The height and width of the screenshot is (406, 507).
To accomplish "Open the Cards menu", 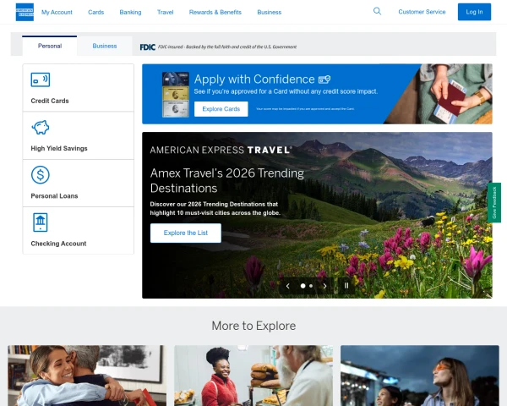I will [x=96, y=13].
